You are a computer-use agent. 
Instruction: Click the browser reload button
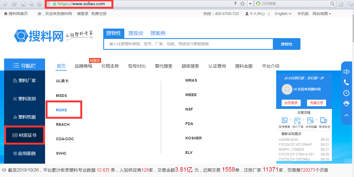click(x=14, y=4)
